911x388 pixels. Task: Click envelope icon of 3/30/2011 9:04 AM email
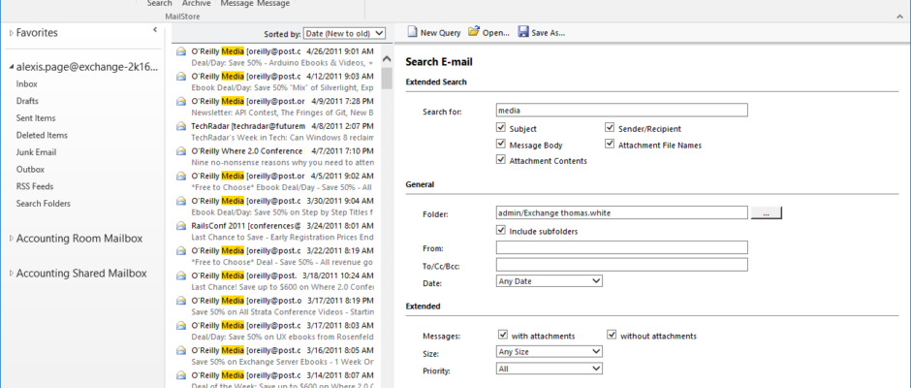tap(180, 201)
